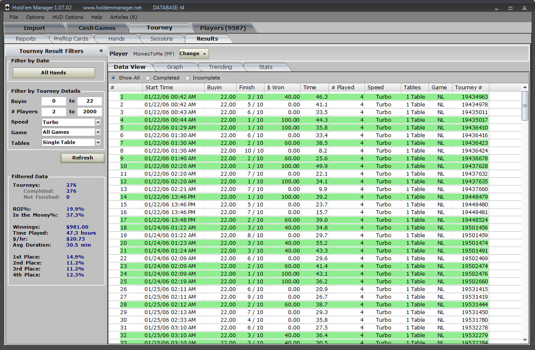This screenshot has height=350, width=535.
Task: Click the All Hands date filter button
Action: coord(53,73)
